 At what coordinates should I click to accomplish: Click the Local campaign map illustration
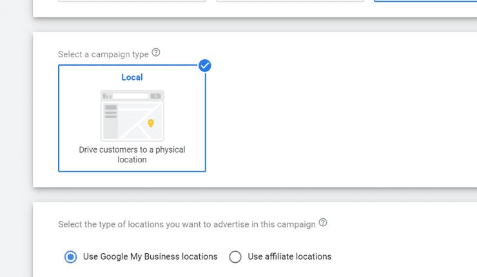coord(132,116)
